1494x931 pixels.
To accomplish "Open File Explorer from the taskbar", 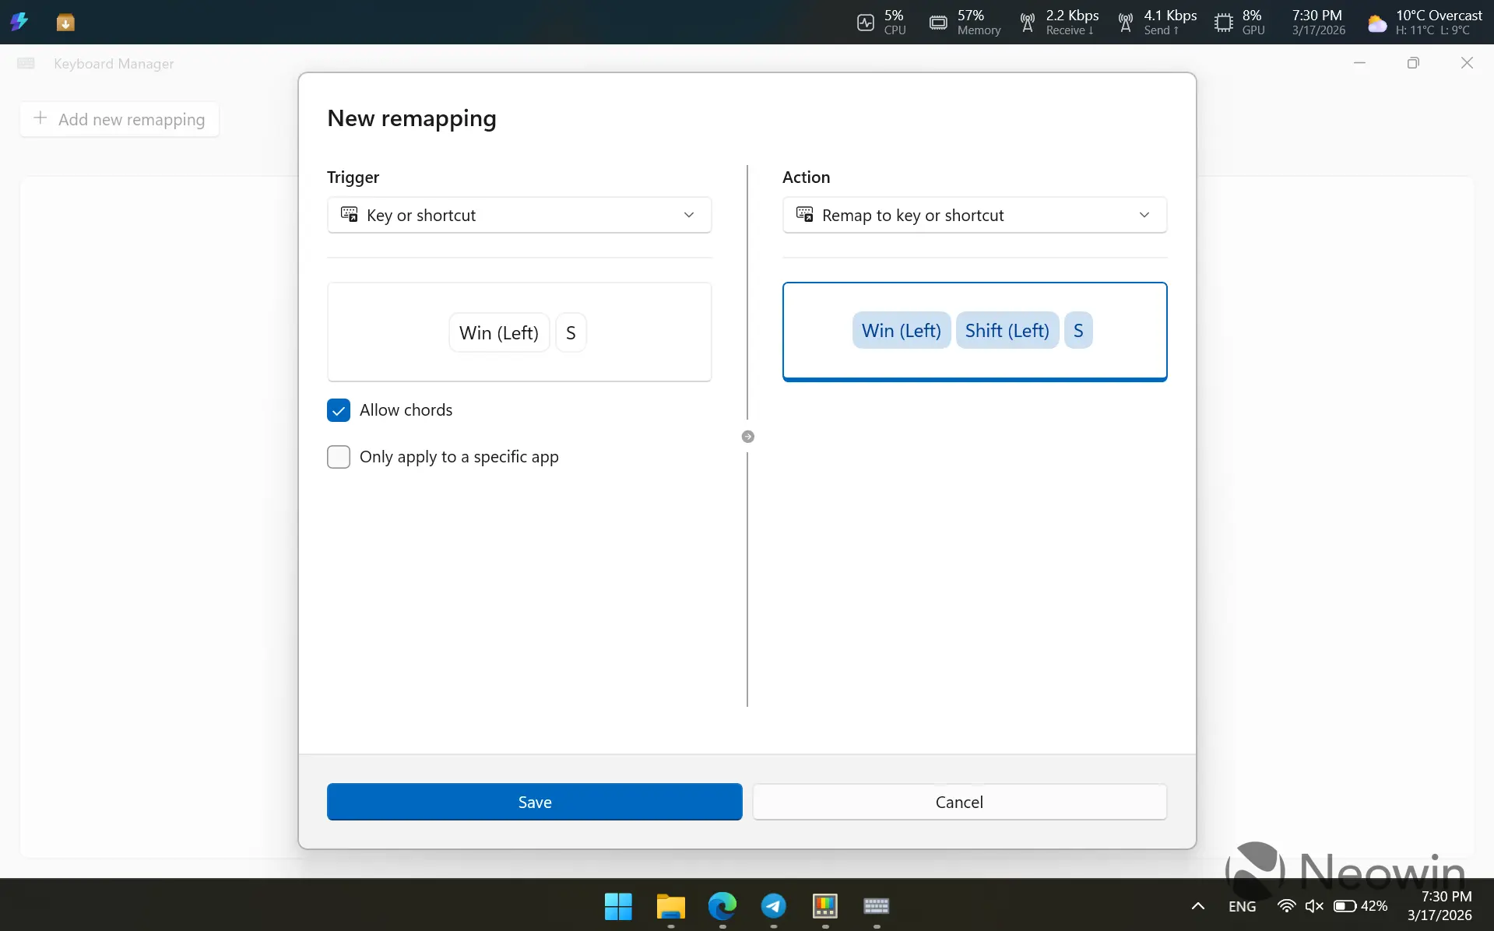I will [670, 906].
